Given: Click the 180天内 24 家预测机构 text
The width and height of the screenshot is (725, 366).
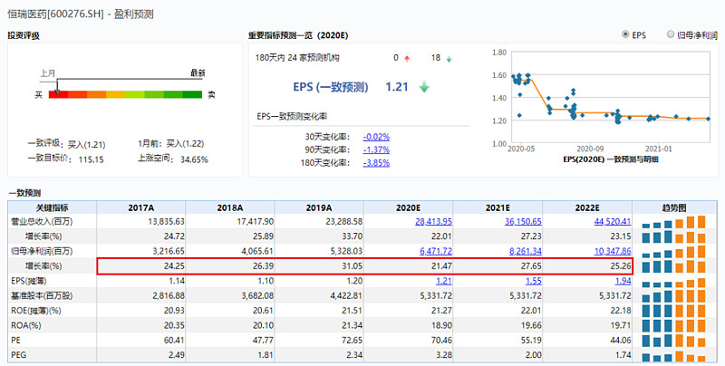Looking at the screenshot, I should tap(297, 58).
